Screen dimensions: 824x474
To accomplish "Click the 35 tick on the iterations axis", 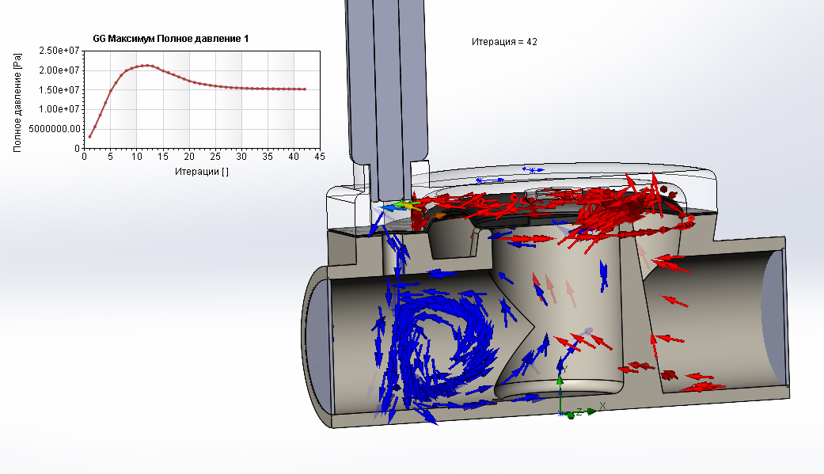I will click(x=268, y=157).
